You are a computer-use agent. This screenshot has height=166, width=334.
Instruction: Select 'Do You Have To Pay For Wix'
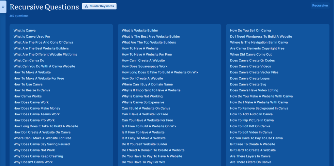(x=144, y=162)
